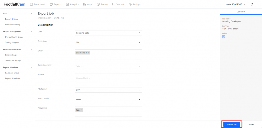Open the Analytics menu
Image resolution: width=262 pixels, height=128 pixels.
coord(72,4)
